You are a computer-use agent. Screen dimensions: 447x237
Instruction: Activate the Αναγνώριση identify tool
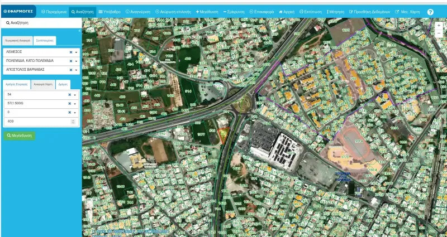[137, 12]
